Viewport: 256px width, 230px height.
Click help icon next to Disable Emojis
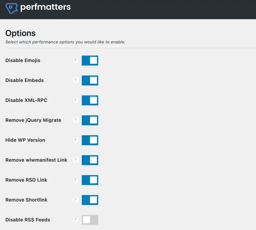point(76,60)
